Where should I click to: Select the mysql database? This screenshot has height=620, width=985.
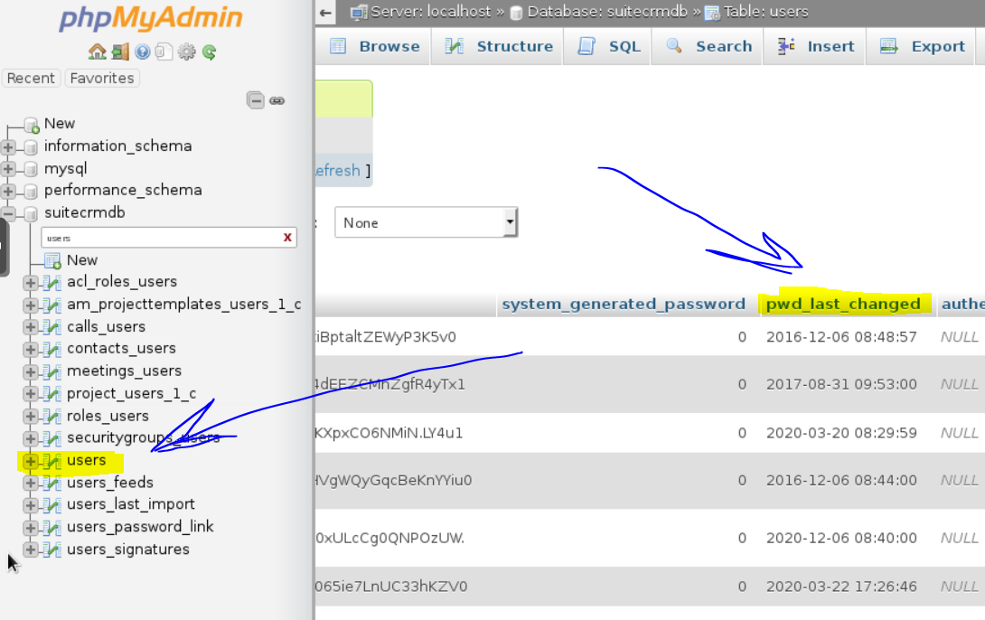66,169
